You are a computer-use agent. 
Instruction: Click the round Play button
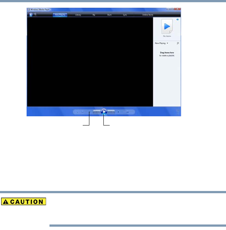tap(104, 112)
